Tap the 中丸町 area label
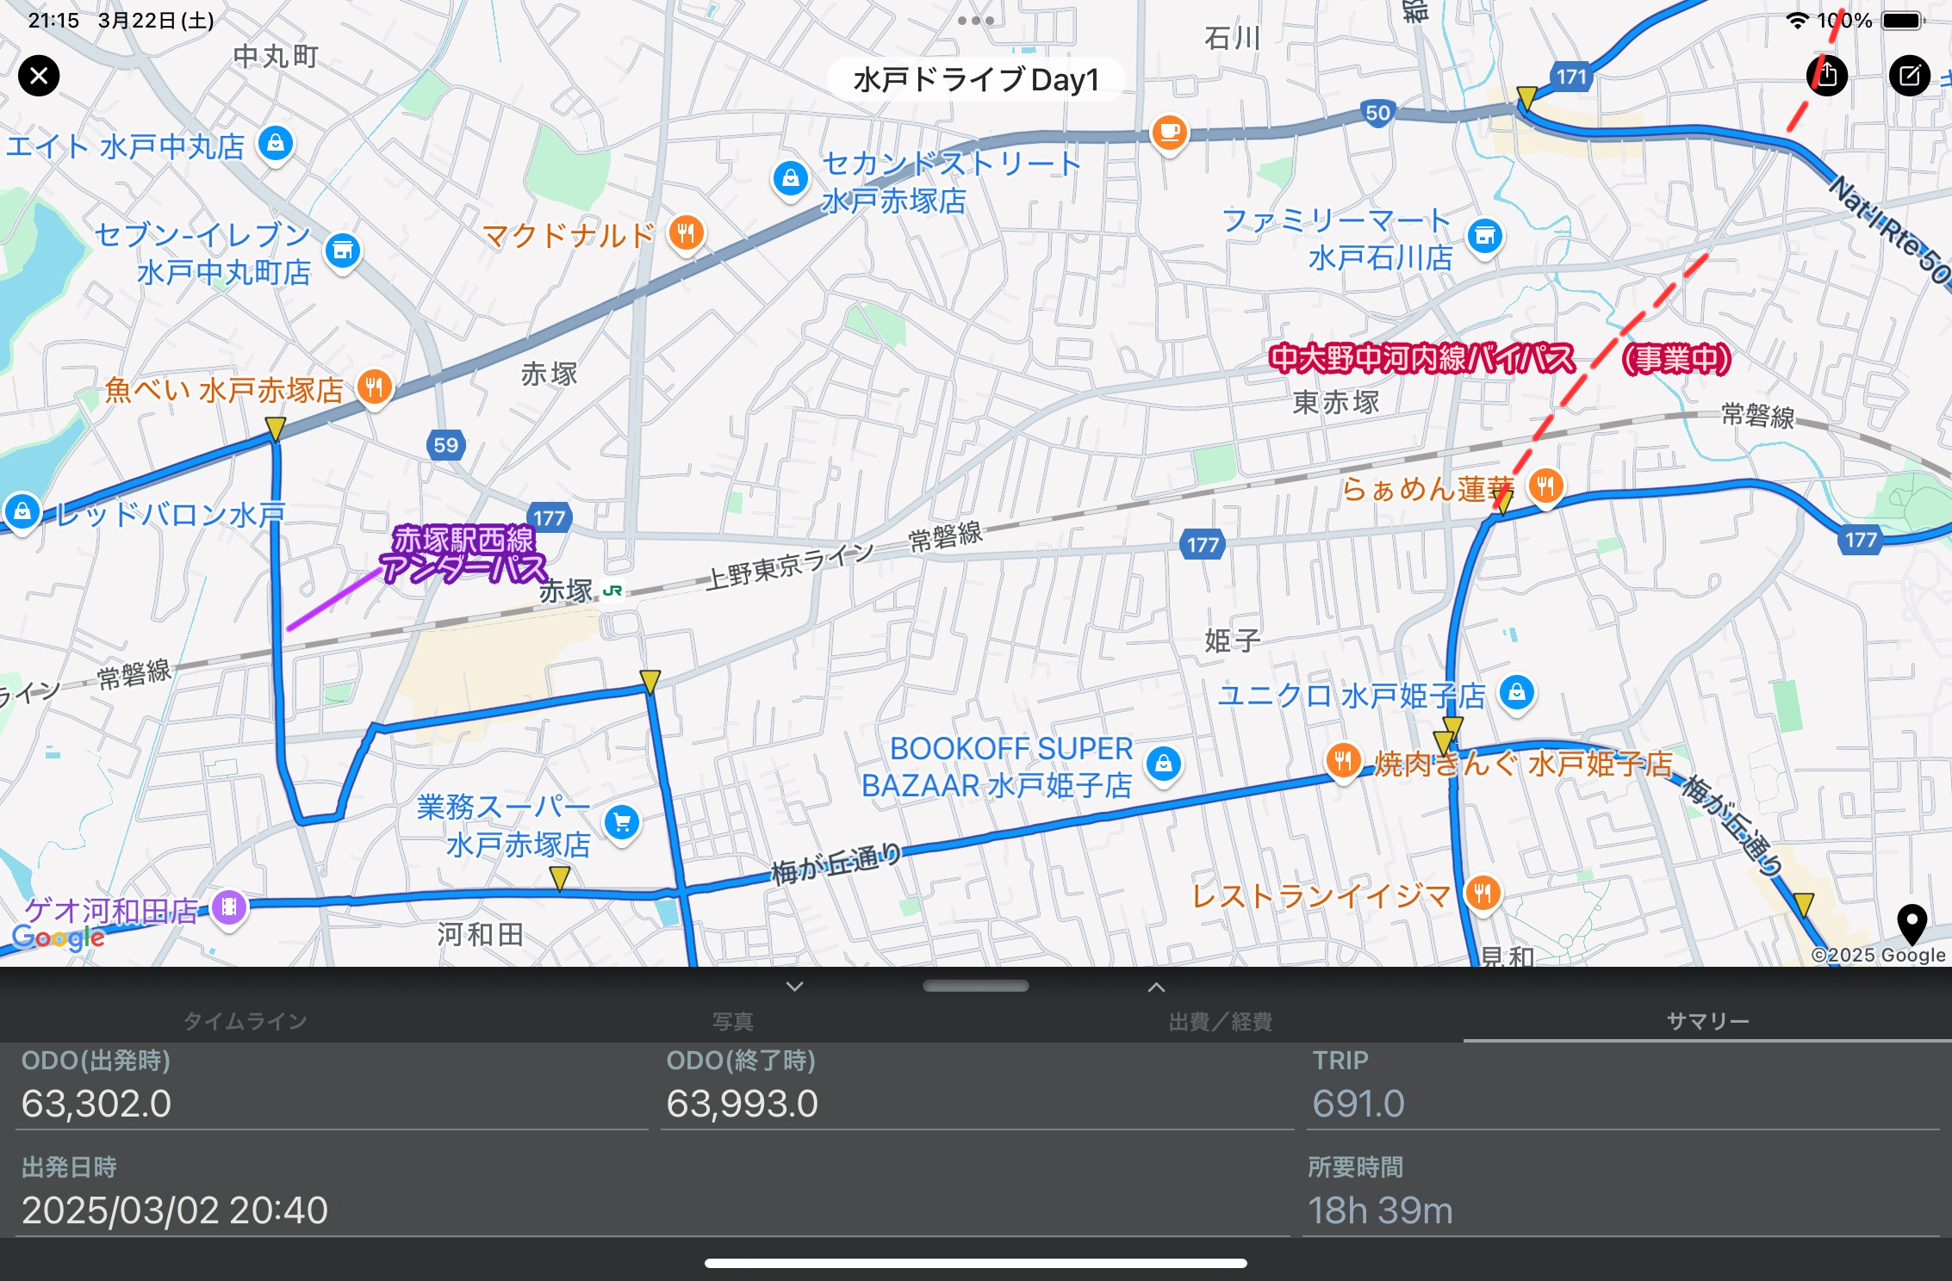 pyautogui.click(x=276, y=57)
